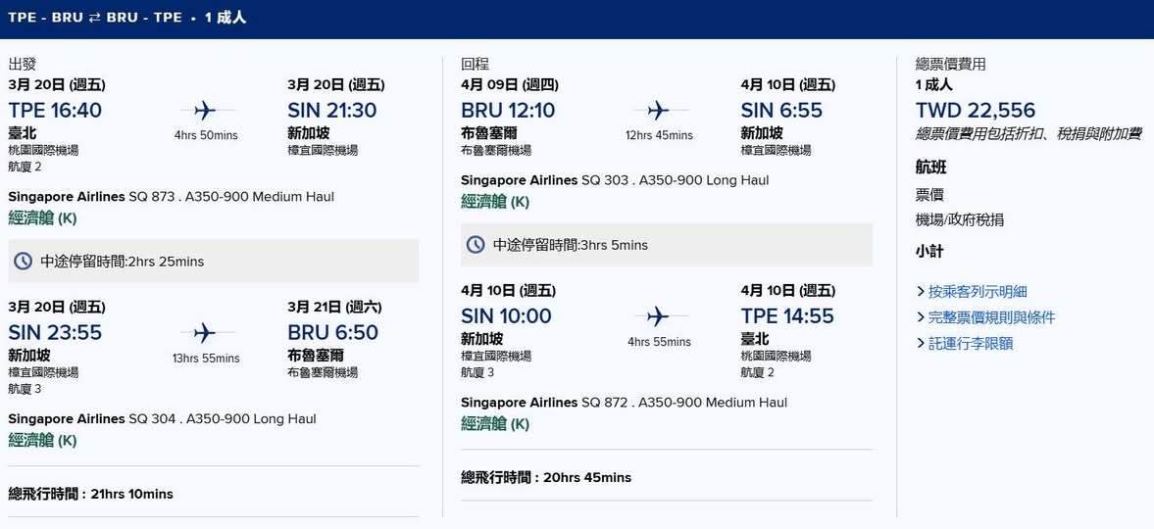Click the 機場/政府稅捐 taxes row
The height and width of the screenshot is (529, 1154).
tap(959, 220)
